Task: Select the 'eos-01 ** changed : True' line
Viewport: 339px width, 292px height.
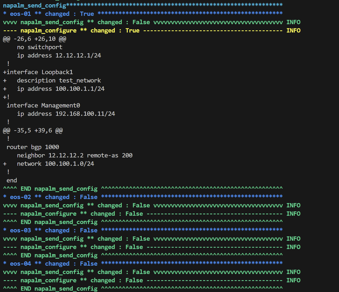Action: 143,14
